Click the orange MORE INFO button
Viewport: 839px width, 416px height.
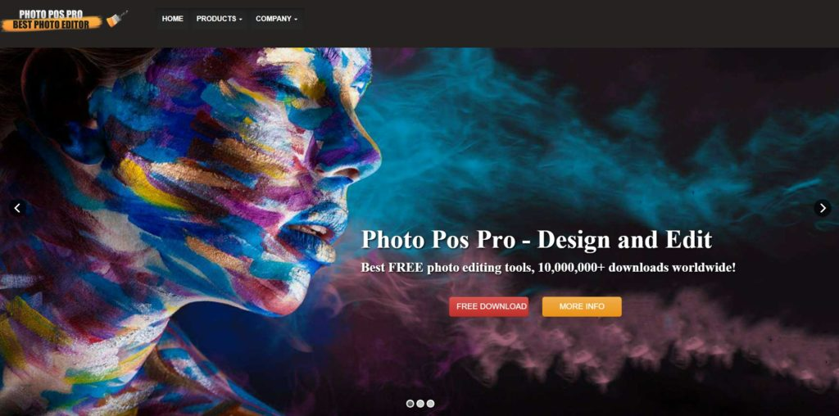582,306
